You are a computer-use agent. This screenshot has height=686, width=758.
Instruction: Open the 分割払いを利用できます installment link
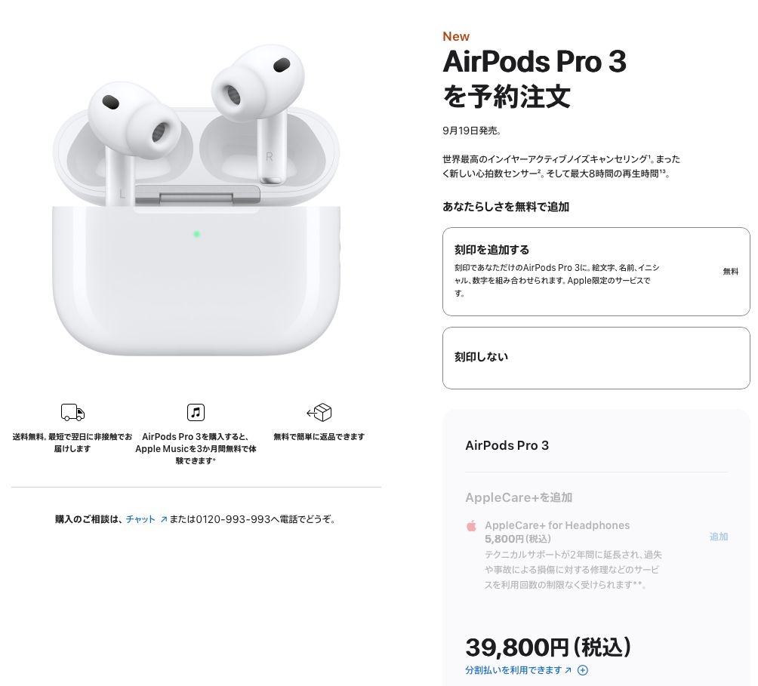[513, 670]
